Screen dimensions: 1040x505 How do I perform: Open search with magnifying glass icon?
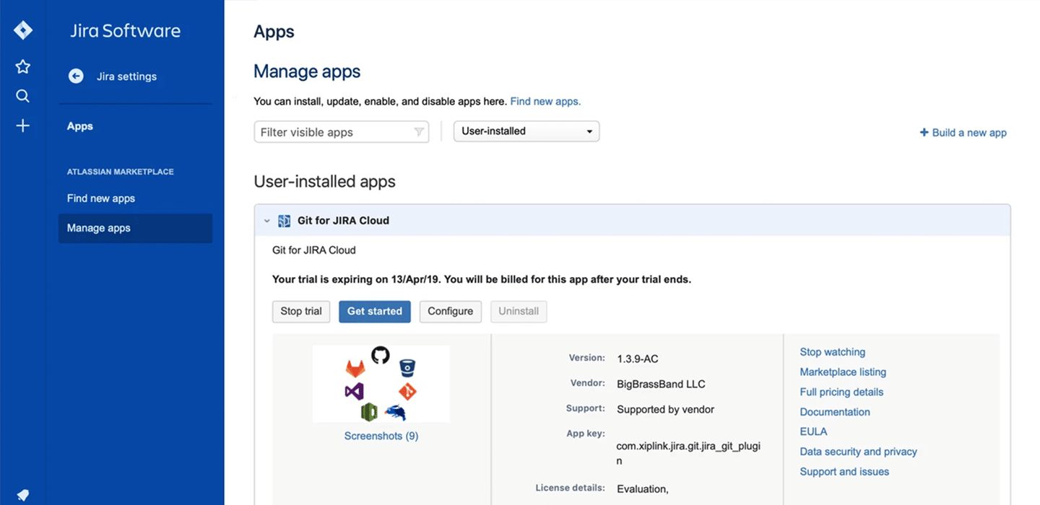tap(23, 96)
